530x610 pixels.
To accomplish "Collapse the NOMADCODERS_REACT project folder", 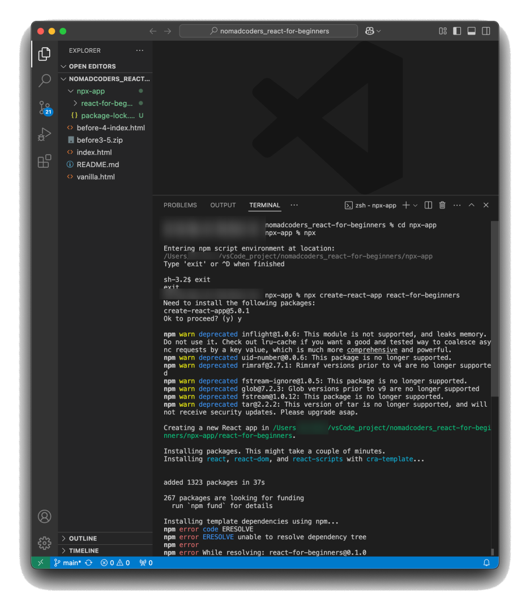I will click(105, 79).
